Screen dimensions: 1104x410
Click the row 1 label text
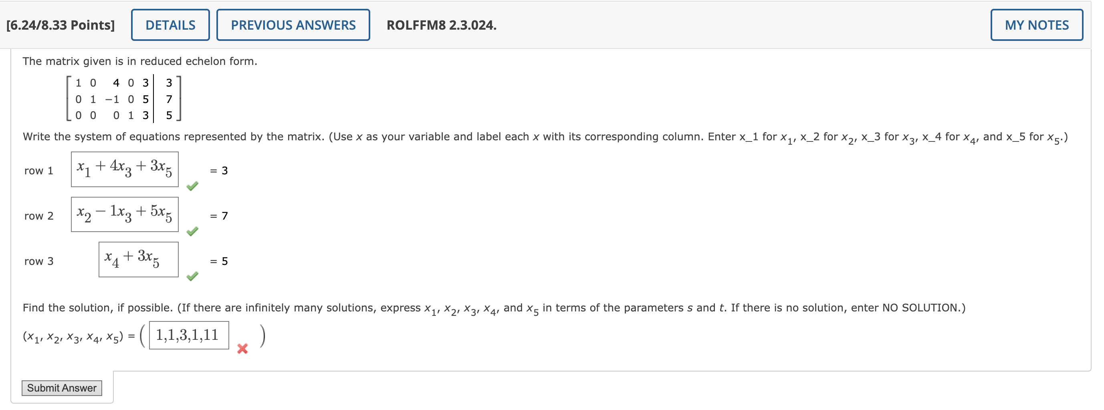[x=39, y=170]
